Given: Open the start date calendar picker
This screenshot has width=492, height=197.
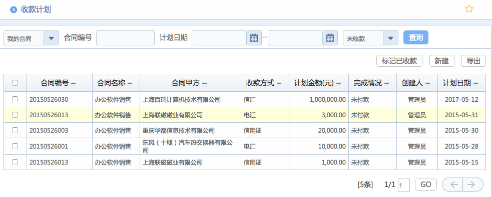Looking at the screenshot, I should 254,38.
